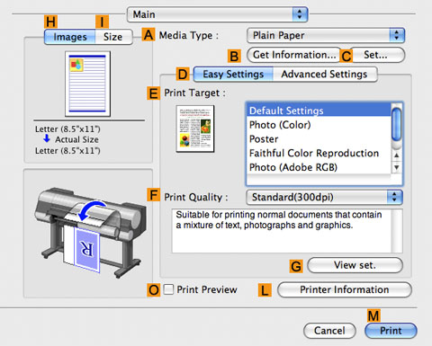The image size is (432, 346).
Task: Click the printer illustration image
Action: (x=90, y=232)
